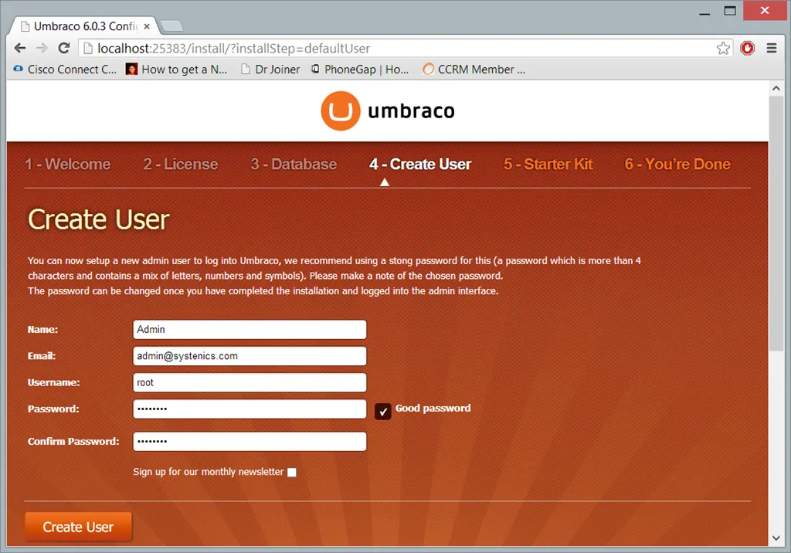Bookmark this page with star icon
This screenshot has width=791, height=553.
pos(723,48)
